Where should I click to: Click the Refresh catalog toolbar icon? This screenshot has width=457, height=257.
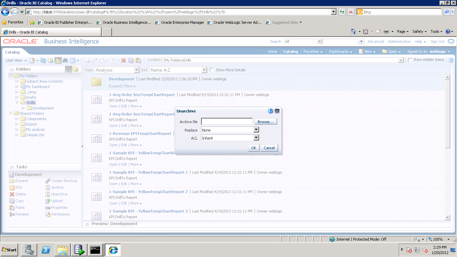(43, 61)
